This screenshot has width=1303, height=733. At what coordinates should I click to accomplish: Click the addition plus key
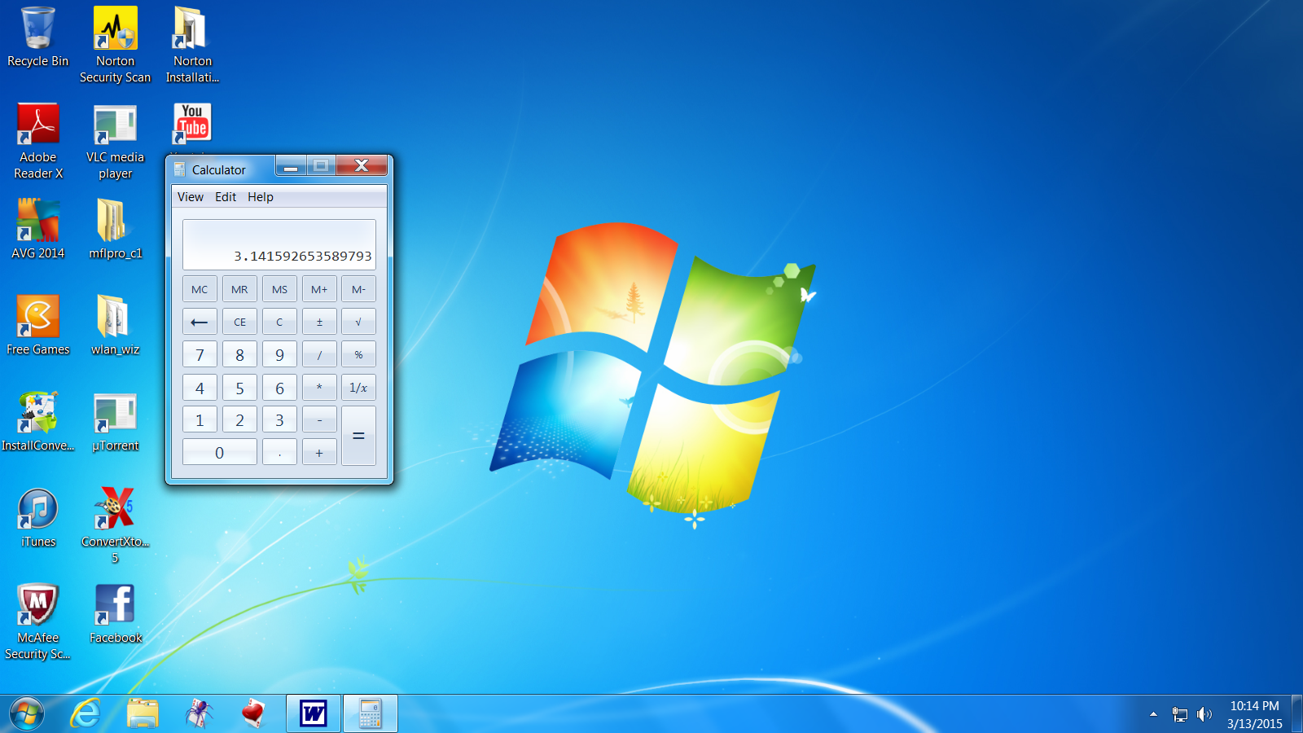click(319, 452)
